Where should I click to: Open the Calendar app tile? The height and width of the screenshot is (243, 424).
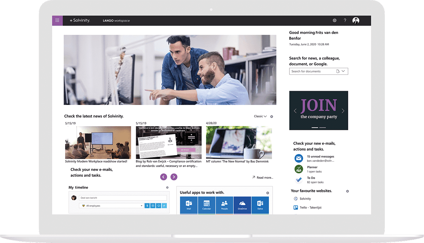(x=206, y=205)
